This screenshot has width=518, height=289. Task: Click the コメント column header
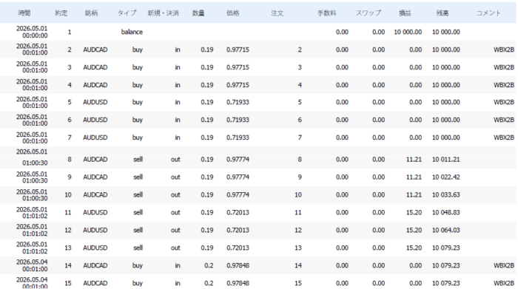pos(488,13)
